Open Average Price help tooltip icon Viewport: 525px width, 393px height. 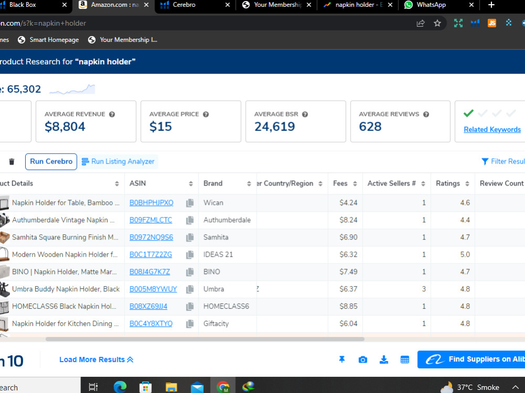point(206,114)
